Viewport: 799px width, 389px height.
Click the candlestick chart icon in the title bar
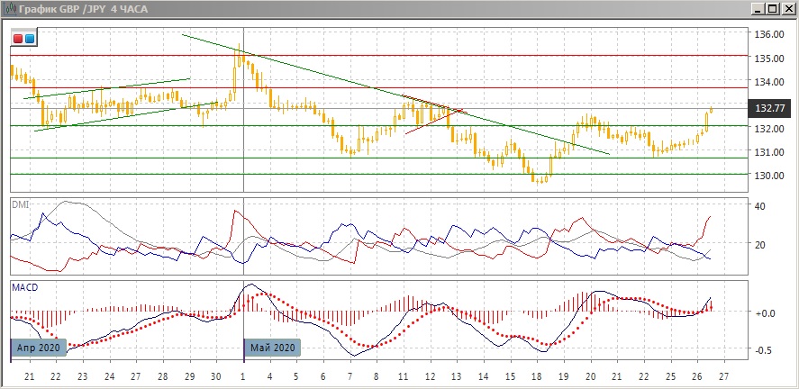[8, 9]
